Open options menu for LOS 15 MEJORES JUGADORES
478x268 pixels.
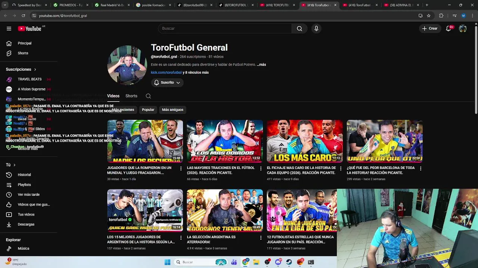tap(181, 238)
